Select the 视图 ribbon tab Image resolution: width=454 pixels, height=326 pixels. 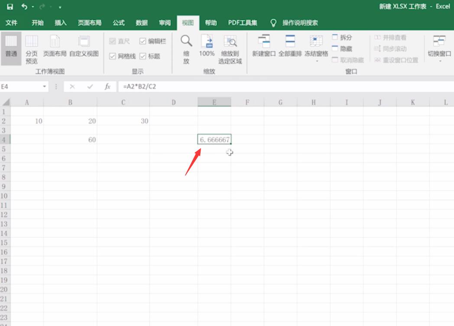pos(188,23)
